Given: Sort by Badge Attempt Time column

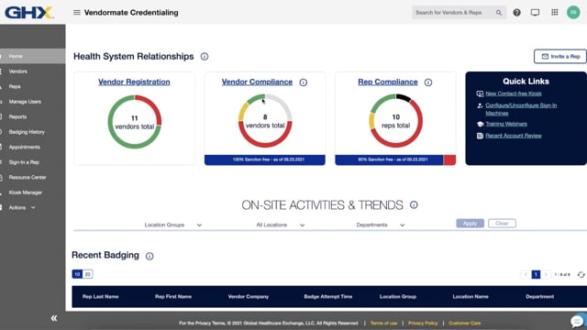Looking at the screenshot, I should coord(328,297).
